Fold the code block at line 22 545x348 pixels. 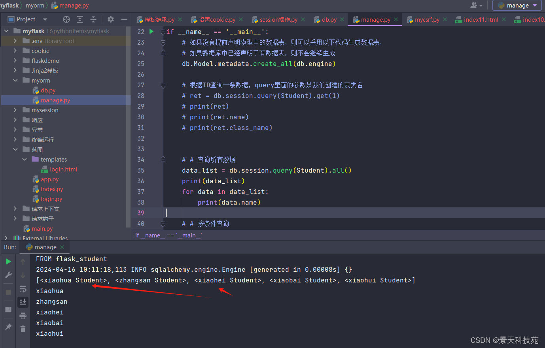point(163,32)
